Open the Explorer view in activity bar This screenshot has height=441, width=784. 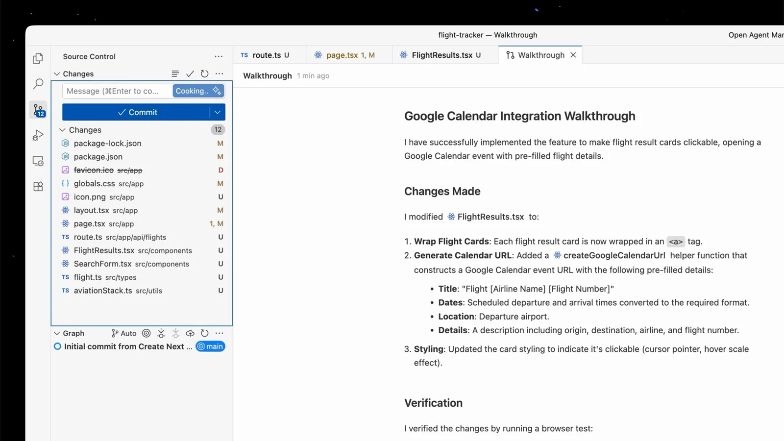click(x=38, y=59)
